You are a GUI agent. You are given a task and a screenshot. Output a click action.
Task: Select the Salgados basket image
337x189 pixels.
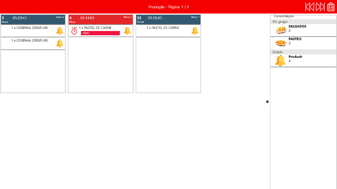coord(281,30)
